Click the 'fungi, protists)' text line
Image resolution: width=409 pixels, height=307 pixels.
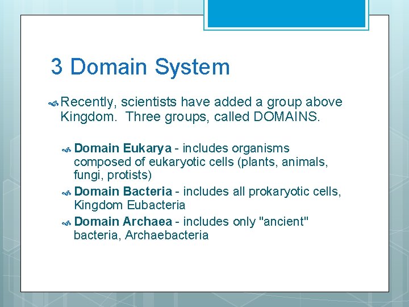(112, 175)
